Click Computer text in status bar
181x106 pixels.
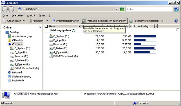click(142, 103)
